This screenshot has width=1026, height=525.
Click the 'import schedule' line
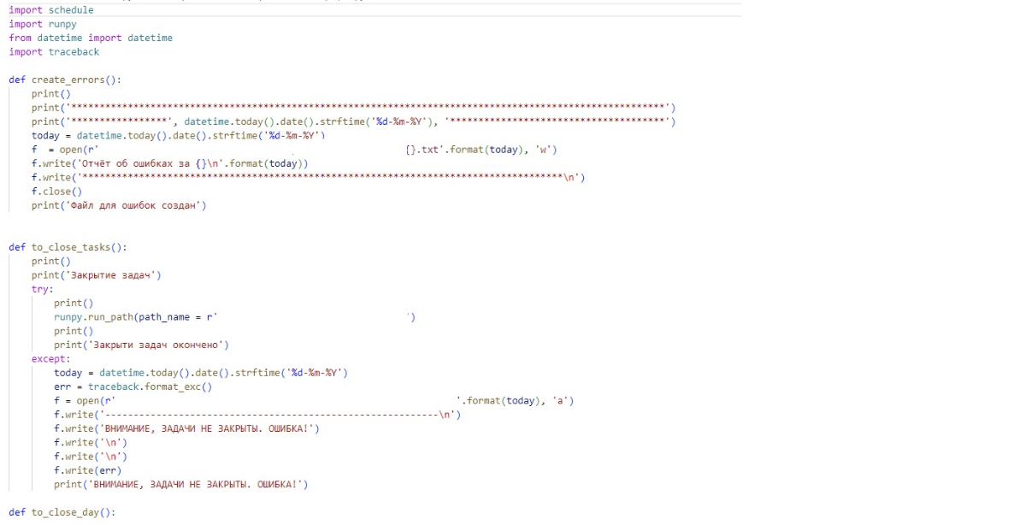point(51,10)
